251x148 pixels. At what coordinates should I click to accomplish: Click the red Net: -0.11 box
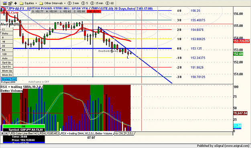(94, 11)
